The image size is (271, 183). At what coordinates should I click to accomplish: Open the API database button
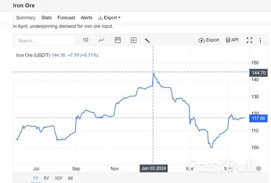(232, 40)
